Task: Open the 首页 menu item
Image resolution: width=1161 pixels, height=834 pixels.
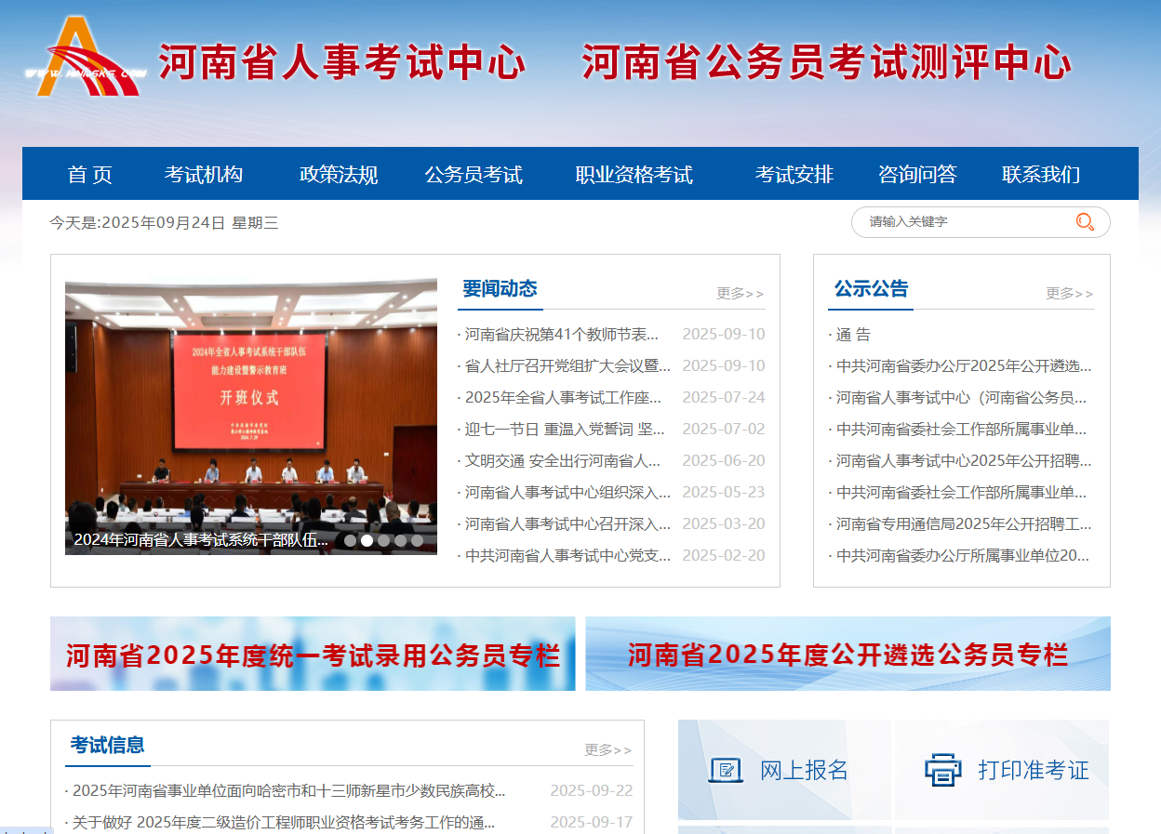Action: coord(88,174)
